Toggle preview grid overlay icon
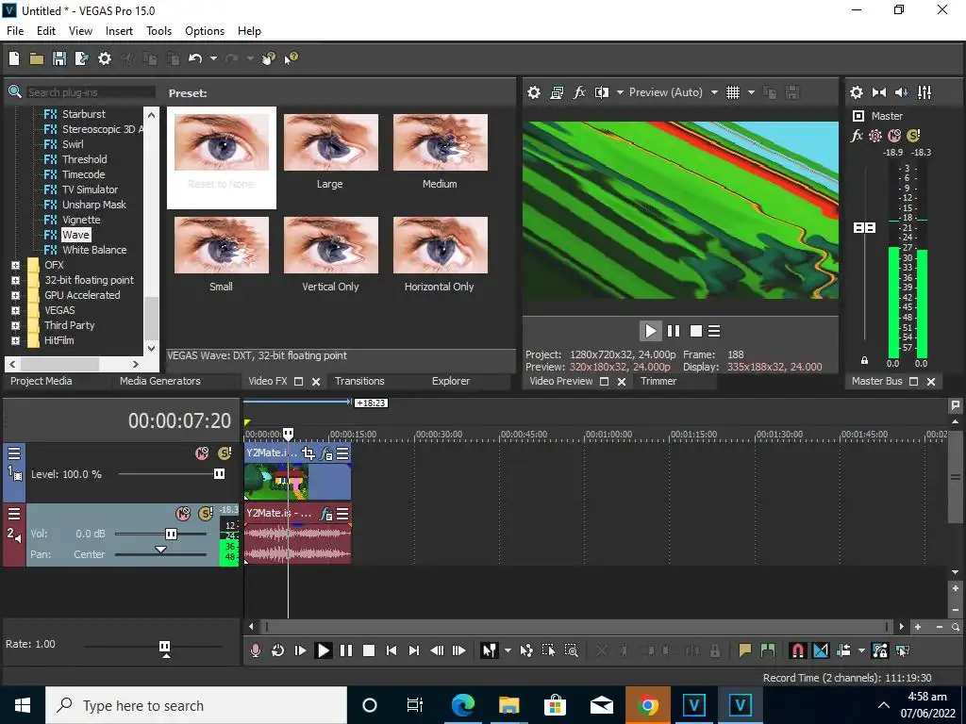This screenshot has height=724, width=966. point(732,92)
